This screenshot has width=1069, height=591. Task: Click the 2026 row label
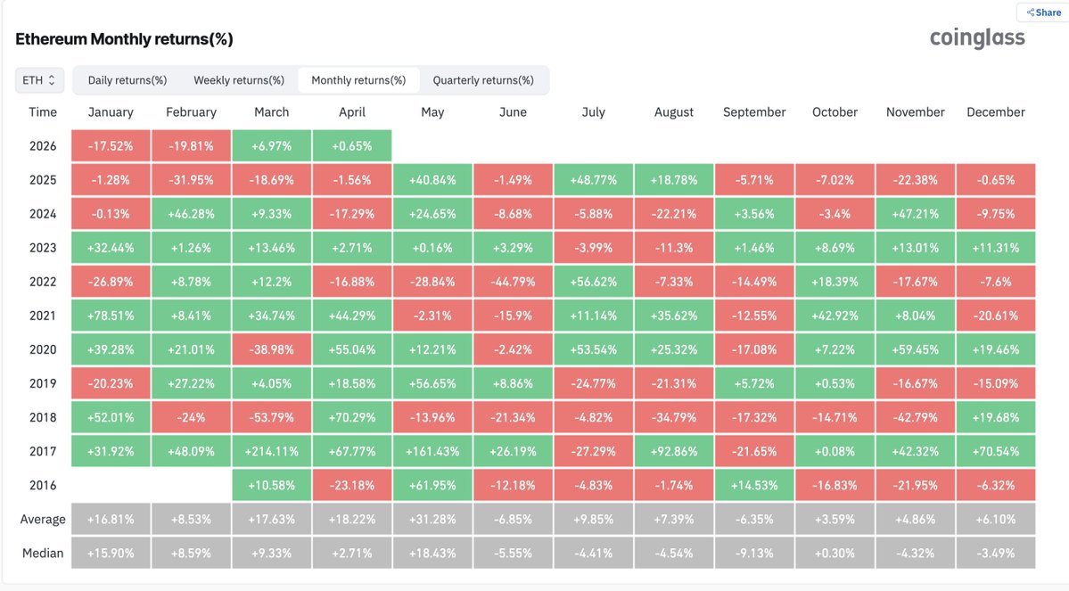pyautogui.click(x=42, y=146)
